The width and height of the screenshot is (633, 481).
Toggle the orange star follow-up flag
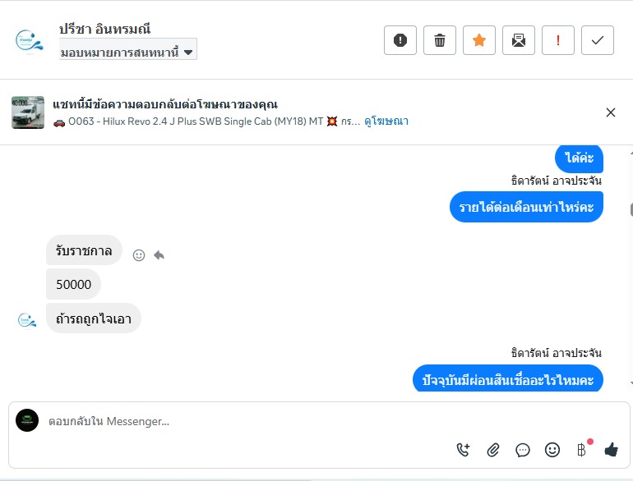coord(479,40)
